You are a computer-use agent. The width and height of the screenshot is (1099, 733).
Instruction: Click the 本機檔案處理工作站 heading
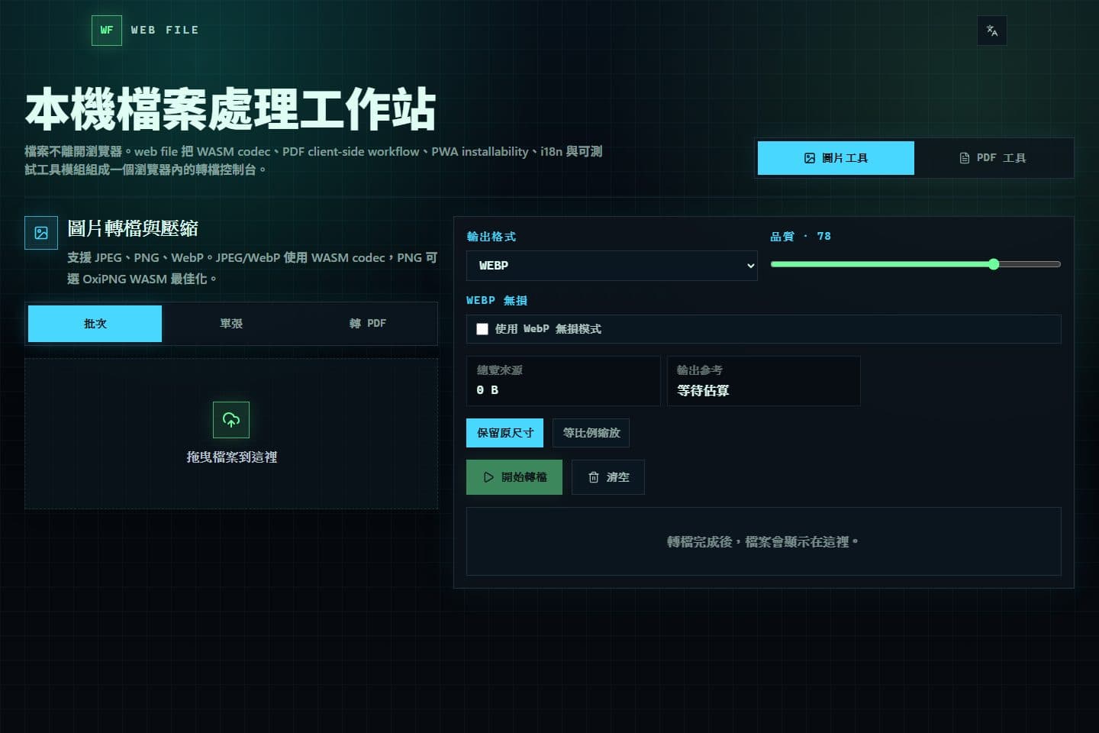coord(230,110)
